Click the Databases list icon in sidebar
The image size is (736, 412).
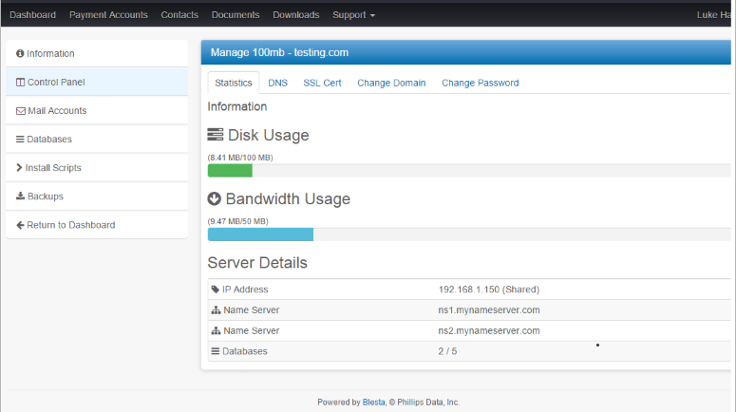pyautogui.click(x=21, y=140)
